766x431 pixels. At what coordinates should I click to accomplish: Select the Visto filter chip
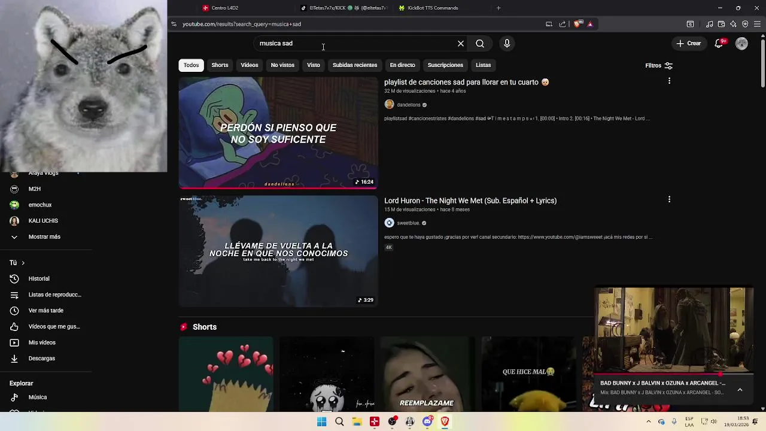coord(314,65)
